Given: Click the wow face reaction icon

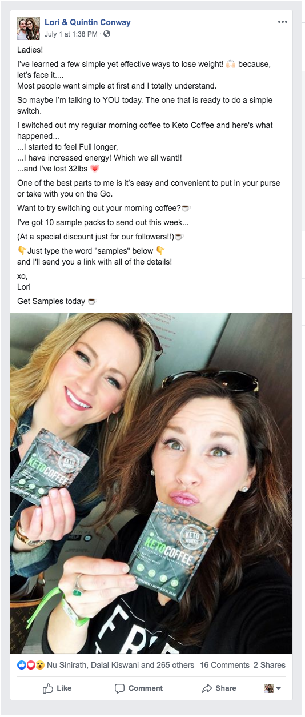Looking at the screenshot, I should [40, 665].
